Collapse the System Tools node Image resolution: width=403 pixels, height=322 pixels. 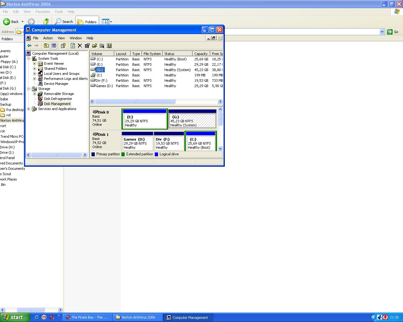[28, 58]
